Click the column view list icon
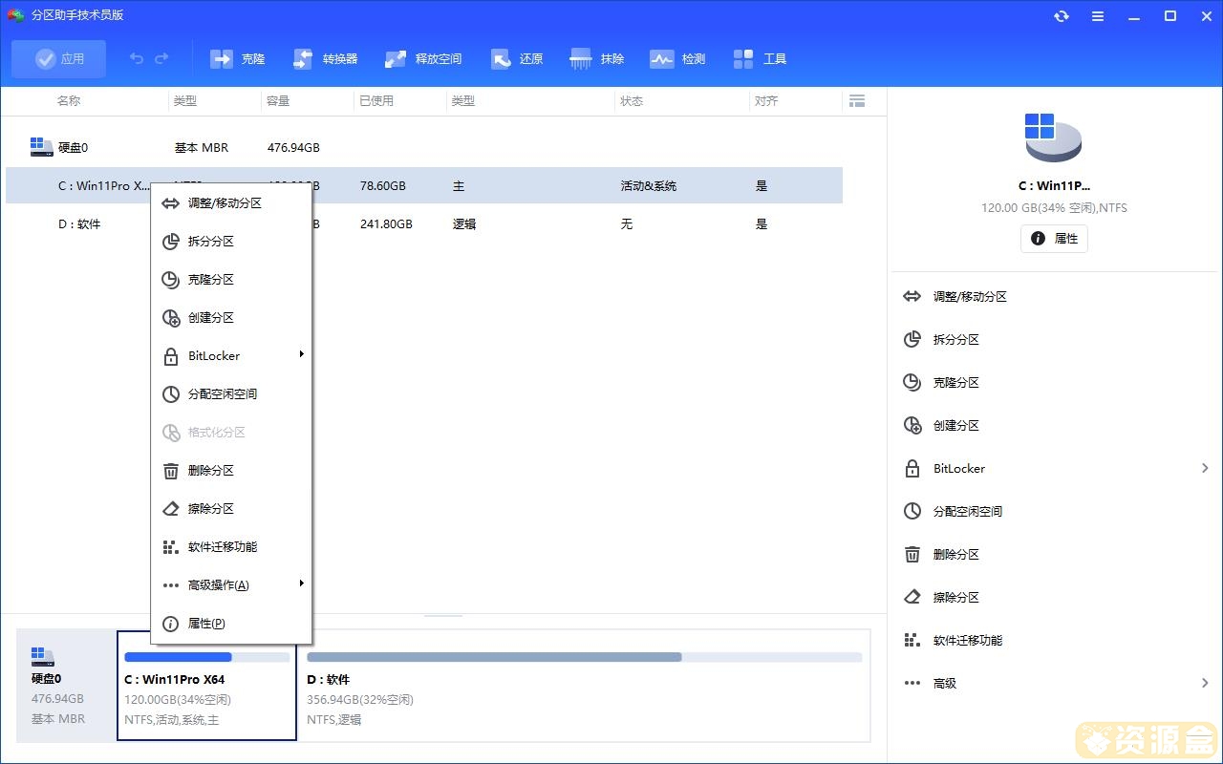Viewport: 1223px width, 764px height. [856, 100]
